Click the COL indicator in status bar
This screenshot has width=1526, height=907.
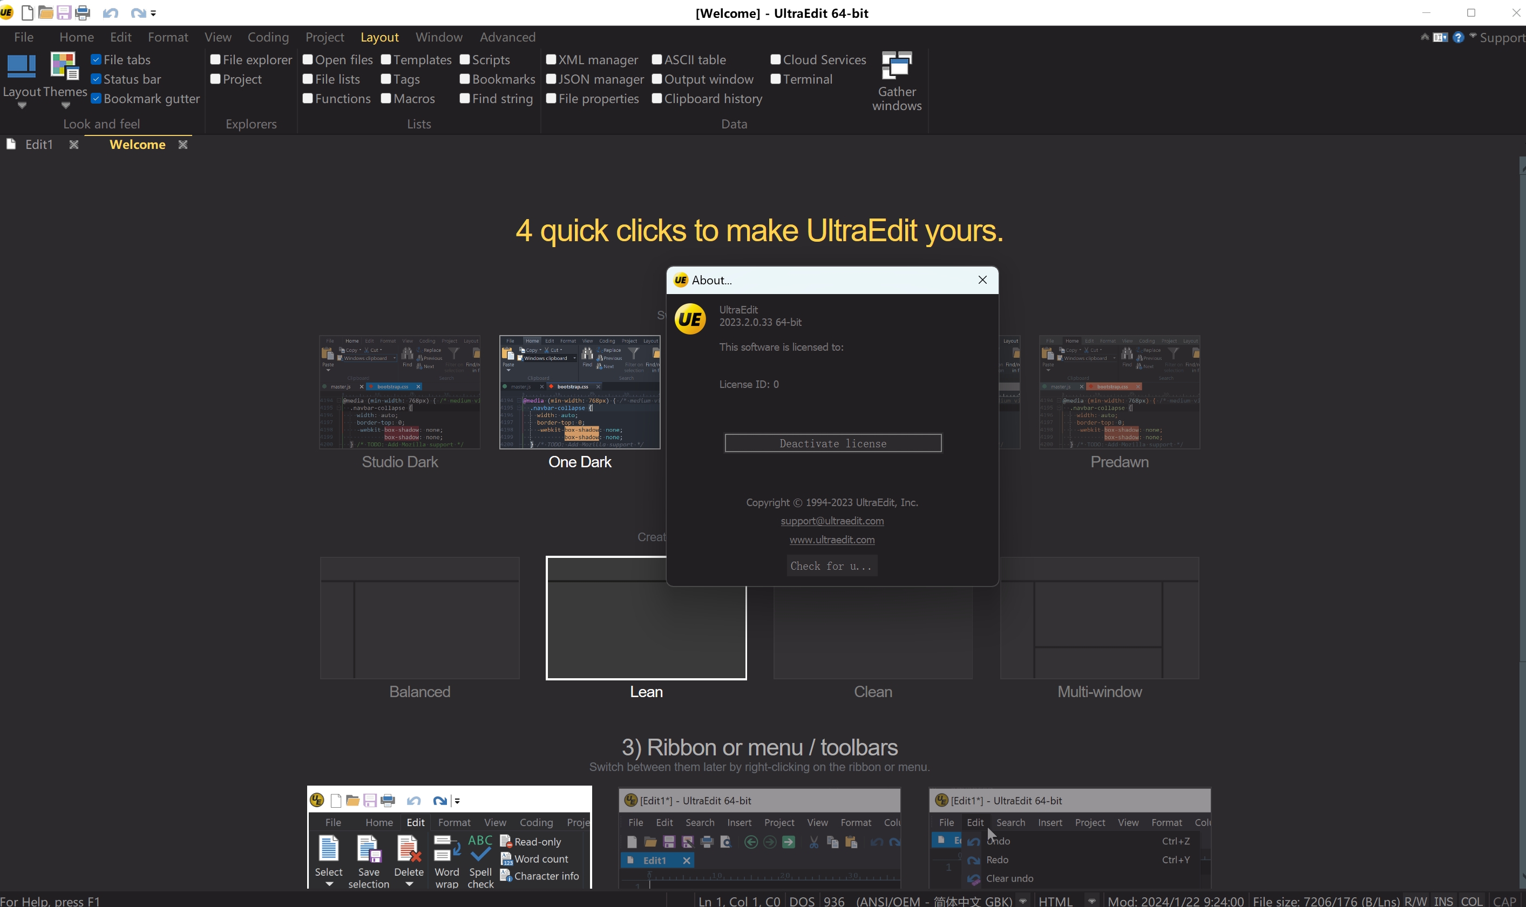[1471, 901]
